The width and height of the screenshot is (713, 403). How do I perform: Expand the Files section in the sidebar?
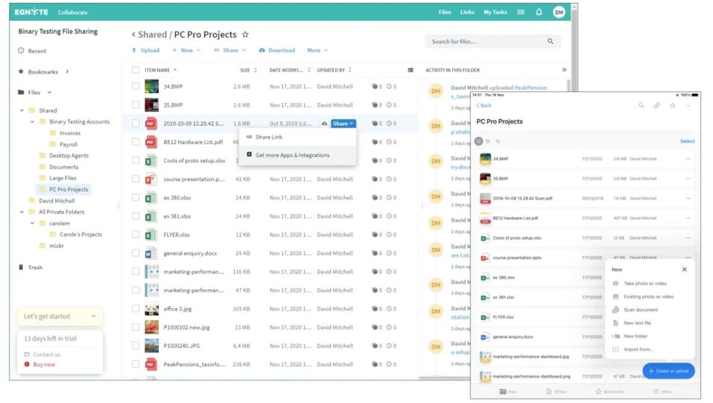49,92
